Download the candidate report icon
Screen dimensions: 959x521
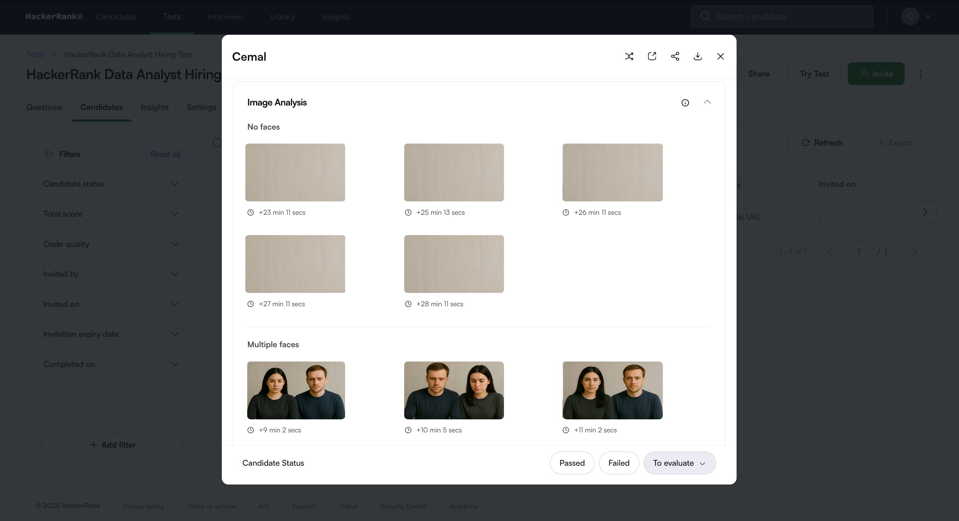698,56
